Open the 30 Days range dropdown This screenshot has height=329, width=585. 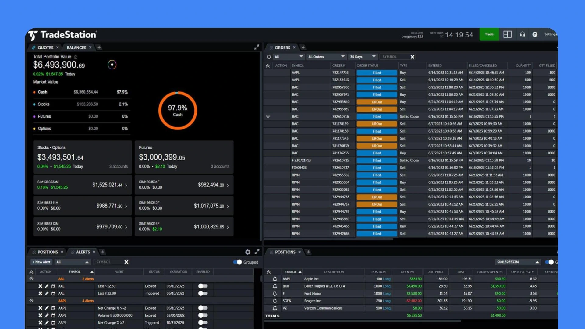pyautogui.click(x=362, y=57)
